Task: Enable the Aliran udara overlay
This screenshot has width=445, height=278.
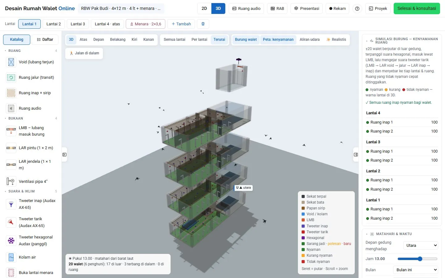Action: (310, 40)
